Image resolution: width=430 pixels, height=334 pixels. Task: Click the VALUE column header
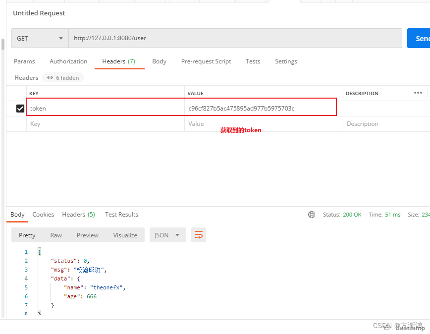pos(195,94)
